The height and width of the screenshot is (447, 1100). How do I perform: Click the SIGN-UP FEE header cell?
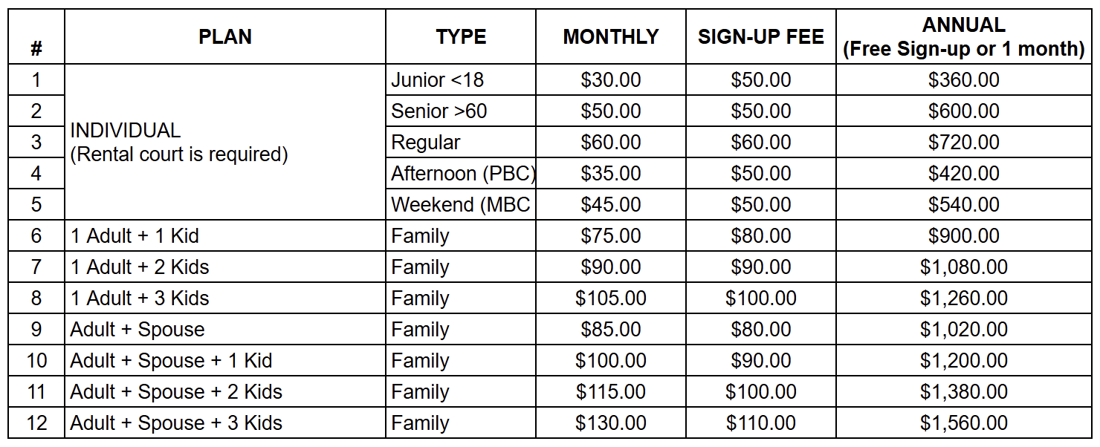click(760, 37)
